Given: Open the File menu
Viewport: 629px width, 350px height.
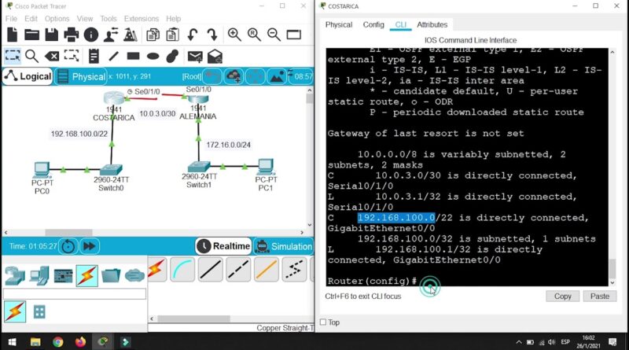Looking at the screenshot, I should click(x=11, y=19).
